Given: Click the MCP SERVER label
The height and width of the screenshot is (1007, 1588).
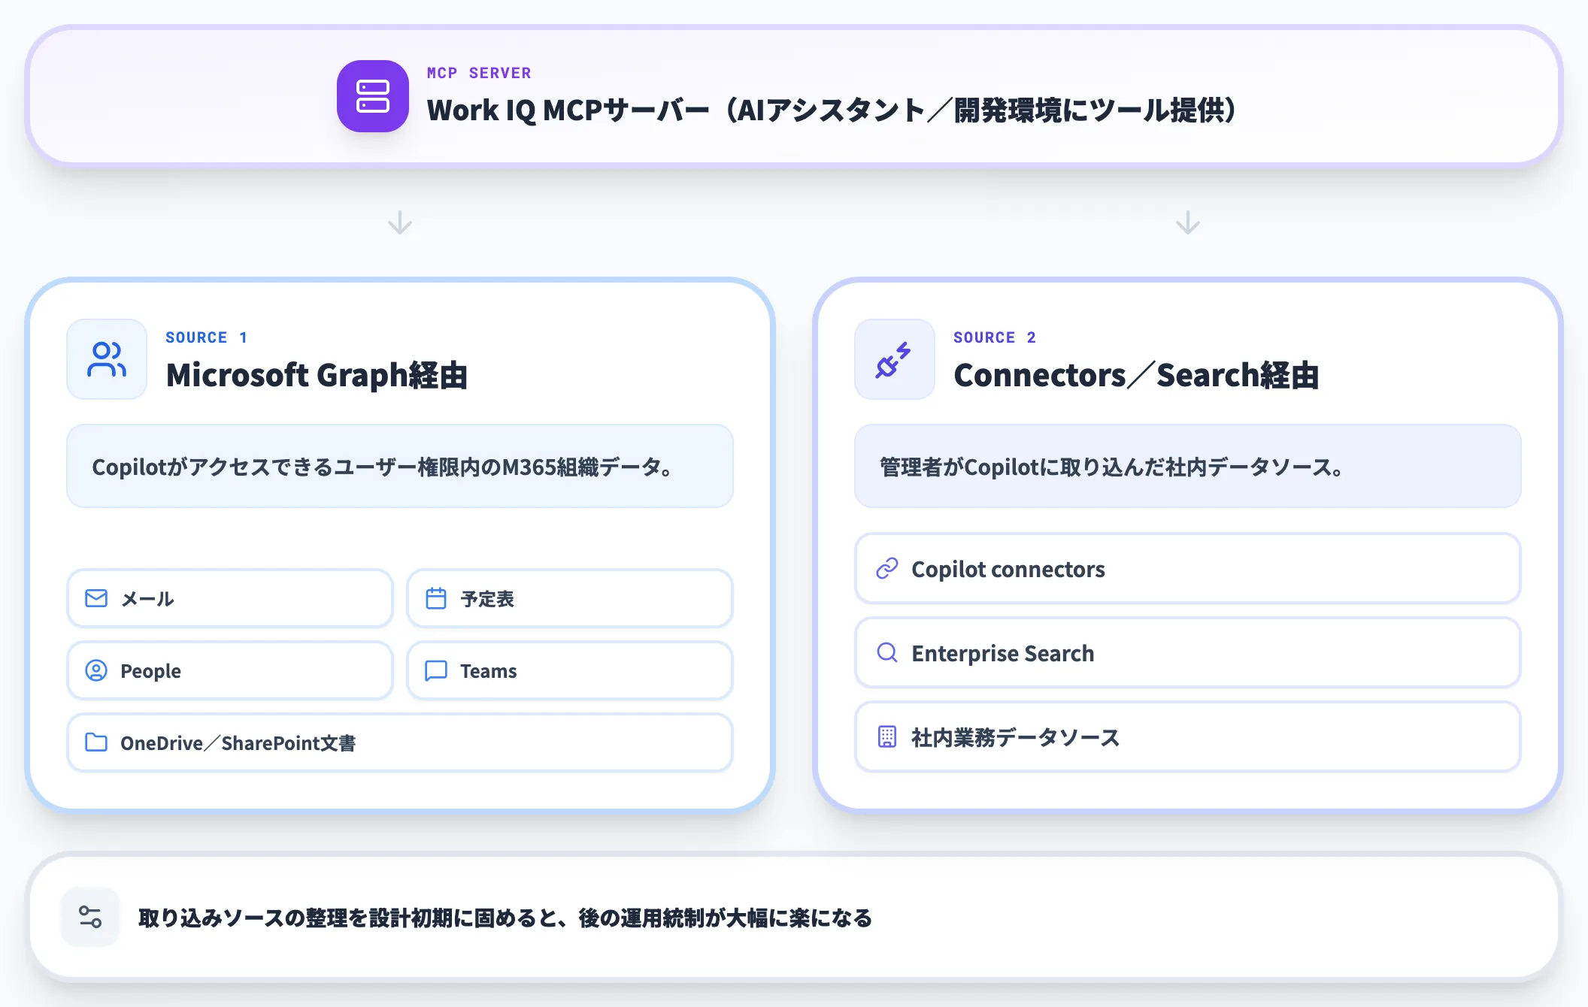Looking at the screenshot, I should click(x=479, y=73).
